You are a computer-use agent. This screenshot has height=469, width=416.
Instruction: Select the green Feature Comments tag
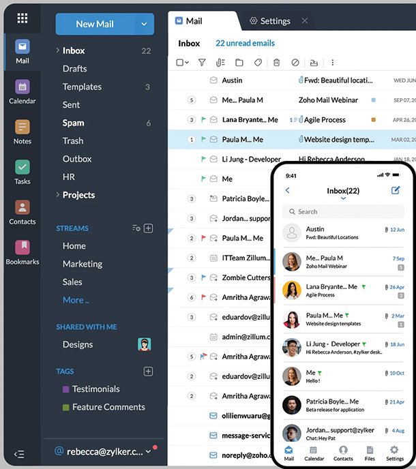[104, 407]
